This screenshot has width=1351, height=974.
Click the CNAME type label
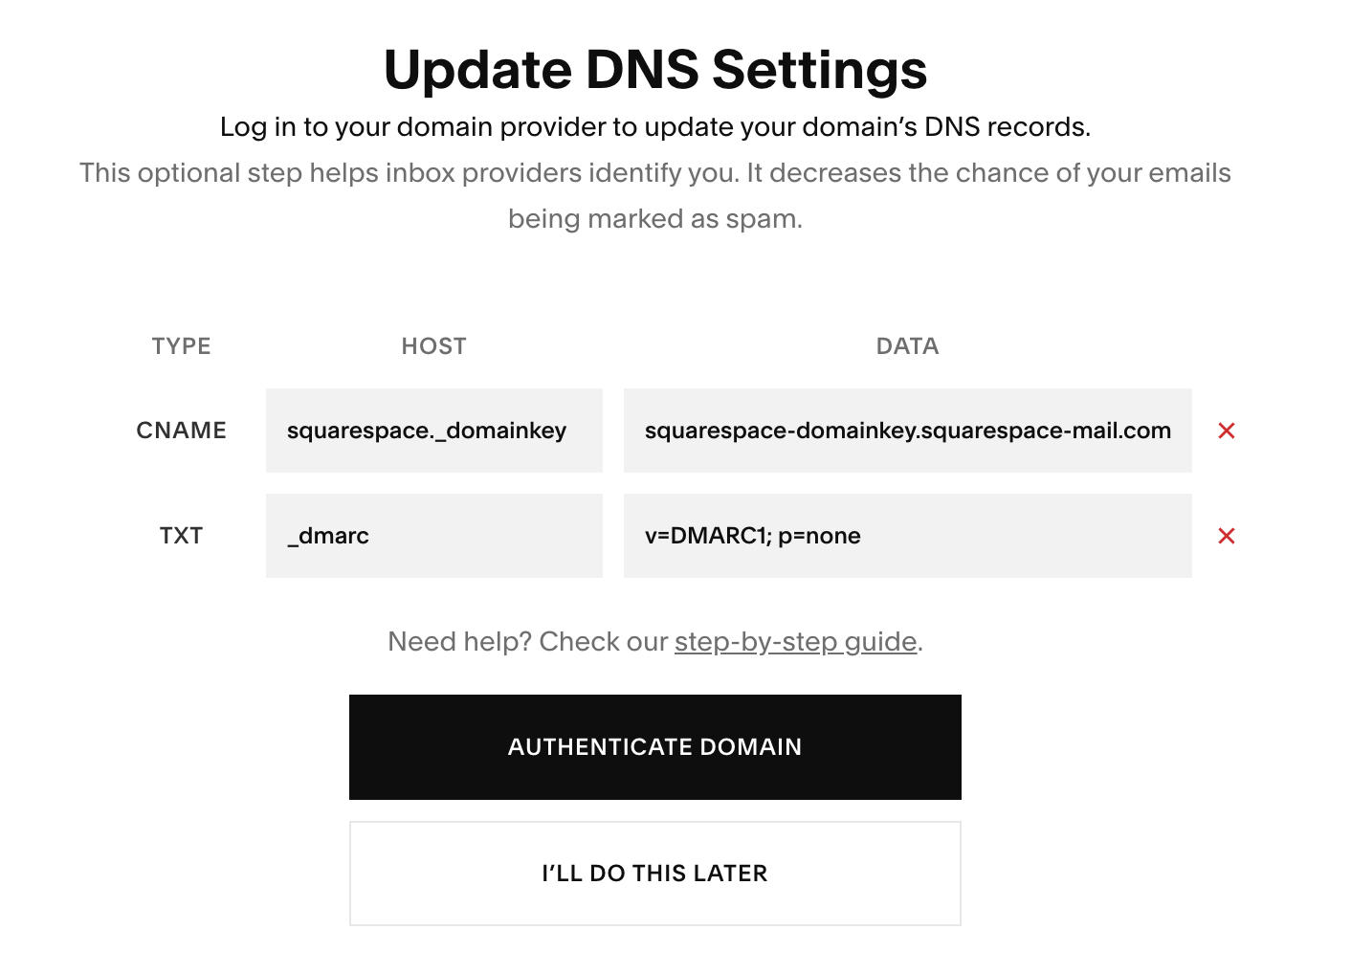pos(181,431)
